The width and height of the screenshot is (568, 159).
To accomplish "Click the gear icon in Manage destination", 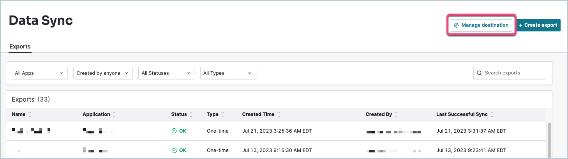I will tap(457, 25).
